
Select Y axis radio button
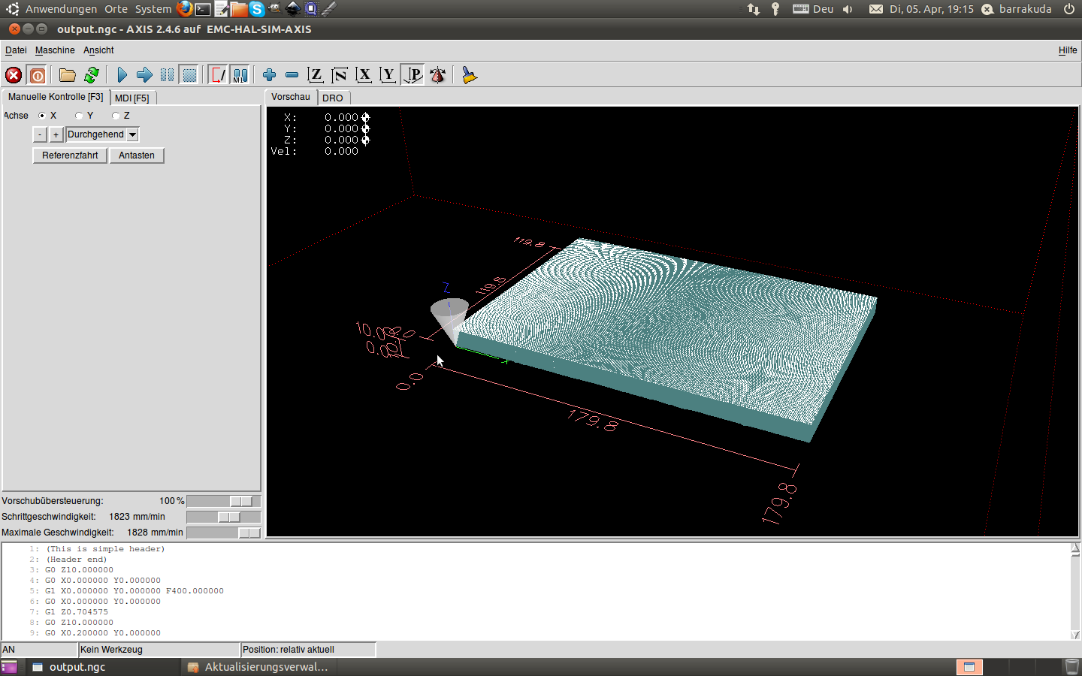[x=79, y=116]
